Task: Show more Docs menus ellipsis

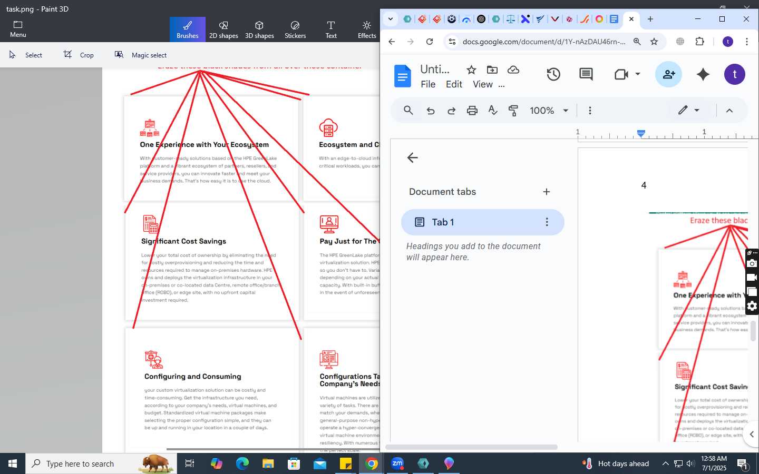Action: (x=502, y=84)
